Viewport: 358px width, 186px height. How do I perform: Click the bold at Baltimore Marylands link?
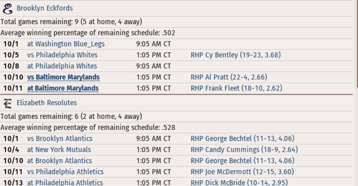pyautogui.click(x=63, y=88)
